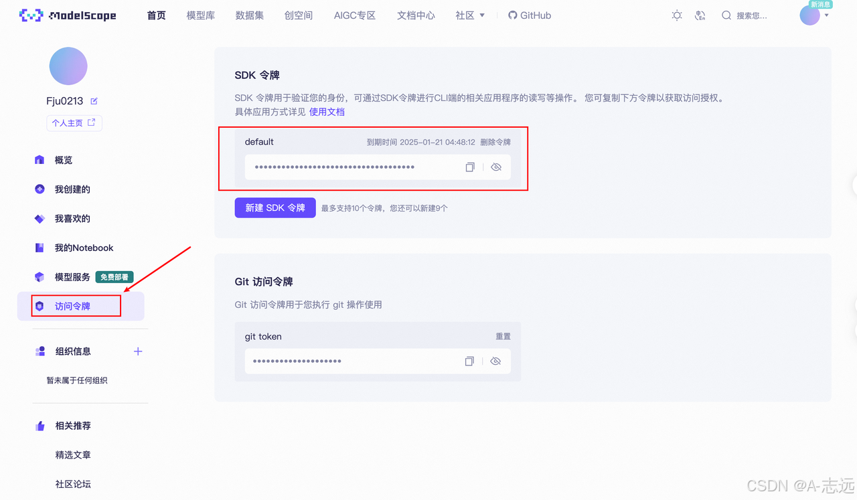Click the 相关推荐 heading
This screenshot has width=857, height=500.
(x=73, y=426)
